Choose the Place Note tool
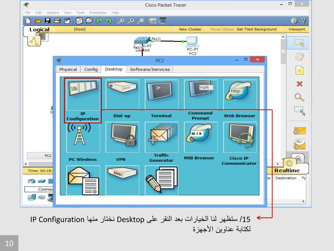Image resolution: width=334 pixels, height=251 pixels. pyautogui.click(x=299, y=70)
